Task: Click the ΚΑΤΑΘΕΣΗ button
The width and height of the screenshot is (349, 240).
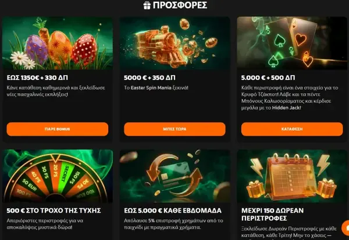Action: click(292, 129)
